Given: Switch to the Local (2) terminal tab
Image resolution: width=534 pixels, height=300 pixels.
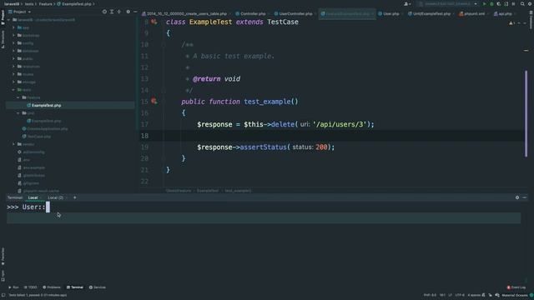Looking at the screenshot, I should [56, 197].
